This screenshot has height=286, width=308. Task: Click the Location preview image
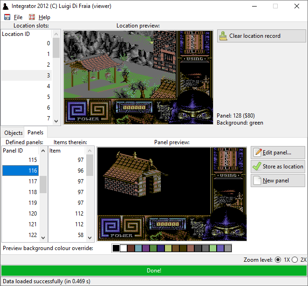coord(138,77)
